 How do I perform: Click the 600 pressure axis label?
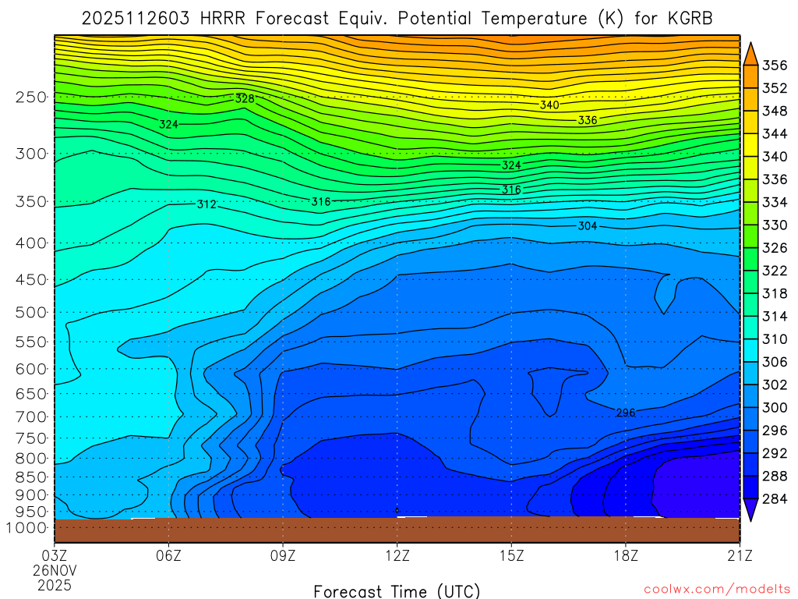[31, 369]
